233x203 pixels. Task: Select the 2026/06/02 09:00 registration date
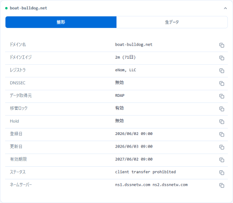tap(134, 134)
